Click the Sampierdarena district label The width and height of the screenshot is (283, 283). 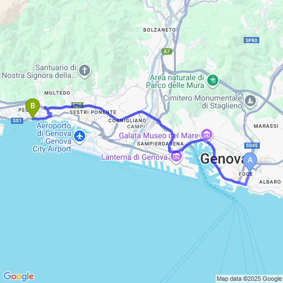pyautogui.click(x=160, y=144)
